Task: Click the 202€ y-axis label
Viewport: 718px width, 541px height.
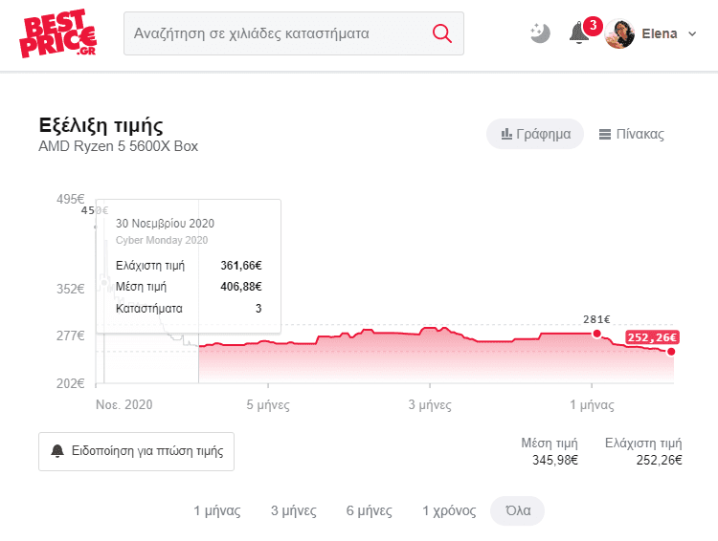Action: [71, 383]
